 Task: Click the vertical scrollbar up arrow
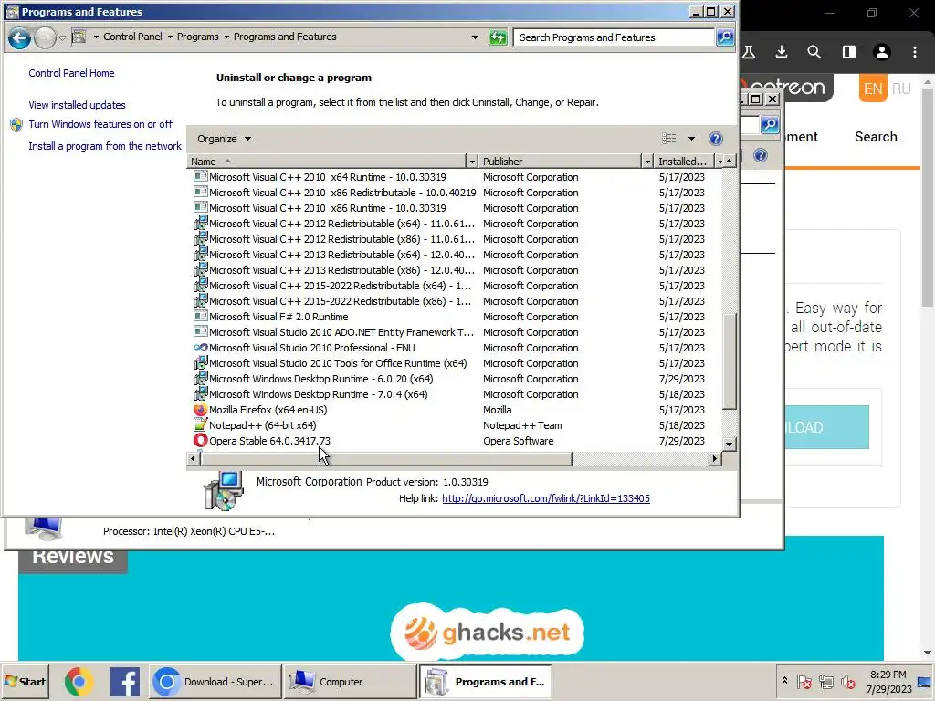click(729, 161)
